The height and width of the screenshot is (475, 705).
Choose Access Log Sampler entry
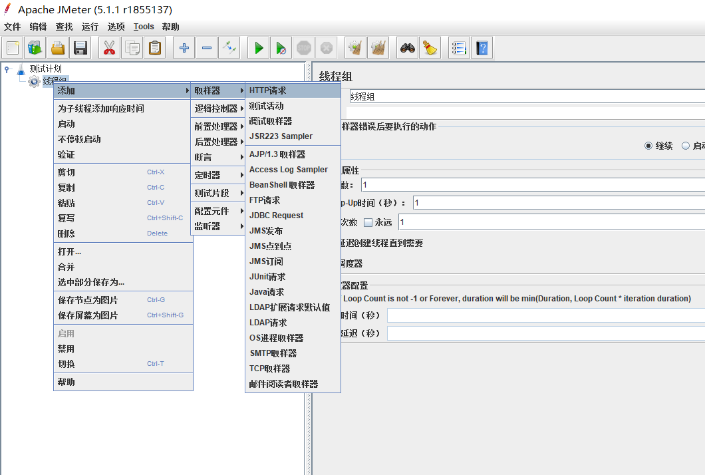click(x=293, y=170)
